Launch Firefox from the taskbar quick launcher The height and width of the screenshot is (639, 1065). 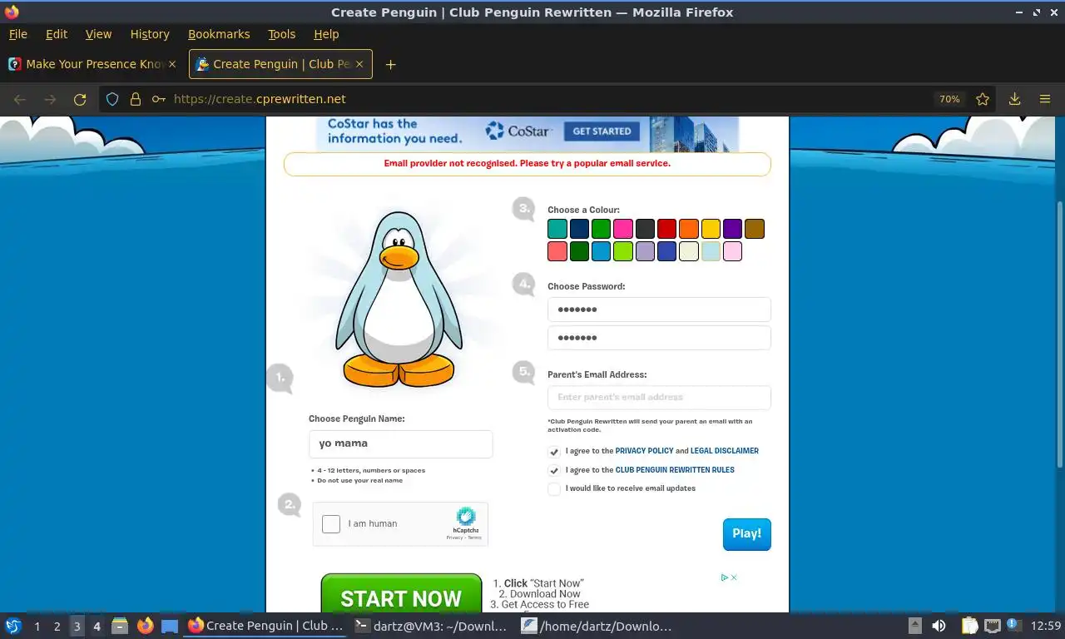pyautogui.click(x=146, y=626)
